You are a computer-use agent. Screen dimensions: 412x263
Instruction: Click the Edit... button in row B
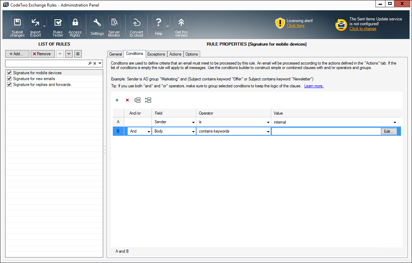pyautogui.click(x=389, y=131)
